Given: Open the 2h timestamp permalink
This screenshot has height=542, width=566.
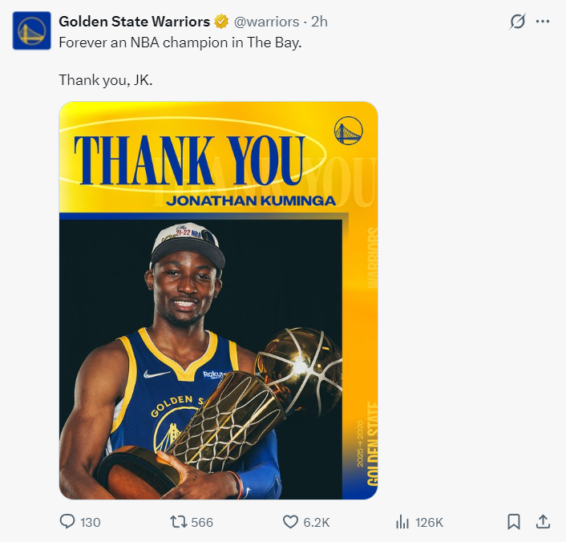Looking at the screenshot, I should coord(319,22).
